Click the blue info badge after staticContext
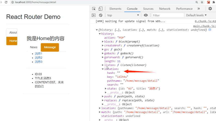216x121 pixels. pyautogui.click(x=210, y=30)
